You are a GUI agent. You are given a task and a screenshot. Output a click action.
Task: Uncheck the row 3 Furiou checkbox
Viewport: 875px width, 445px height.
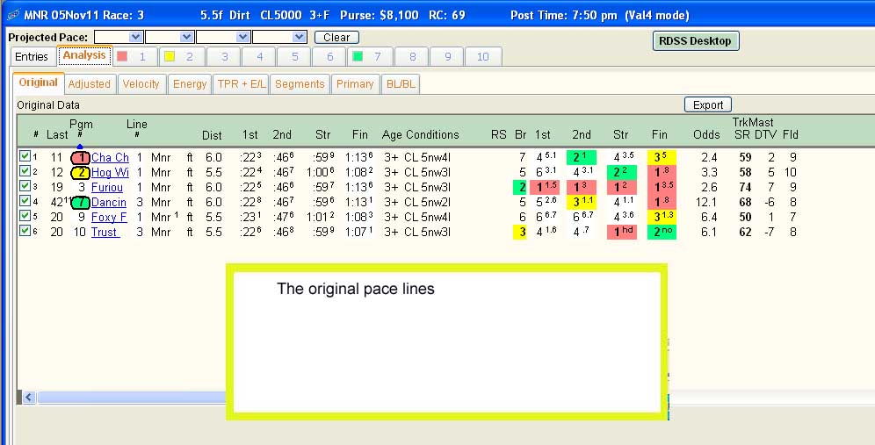(25, 186)
